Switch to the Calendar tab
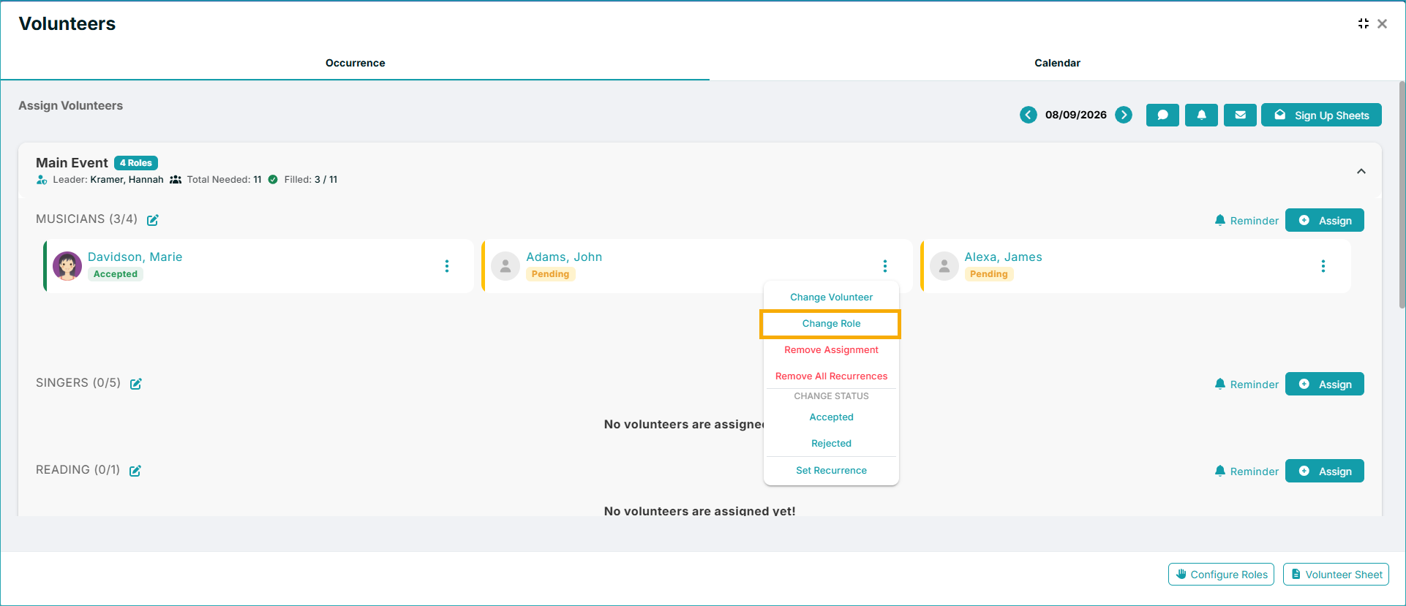The width and height of the screenshot is (1406, 606). coord(1057,63)
